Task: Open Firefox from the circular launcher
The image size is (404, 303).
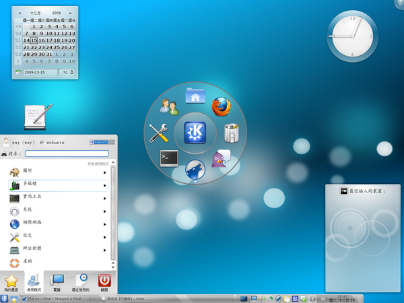Action: [x=220, y=107]
